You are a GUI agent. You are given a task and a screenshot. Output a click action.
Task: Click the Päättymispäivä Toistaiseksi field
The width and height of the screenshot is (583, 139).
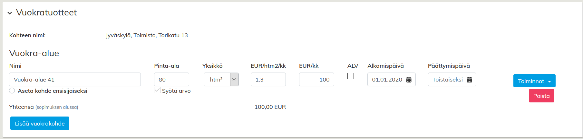tap(447, 79)
